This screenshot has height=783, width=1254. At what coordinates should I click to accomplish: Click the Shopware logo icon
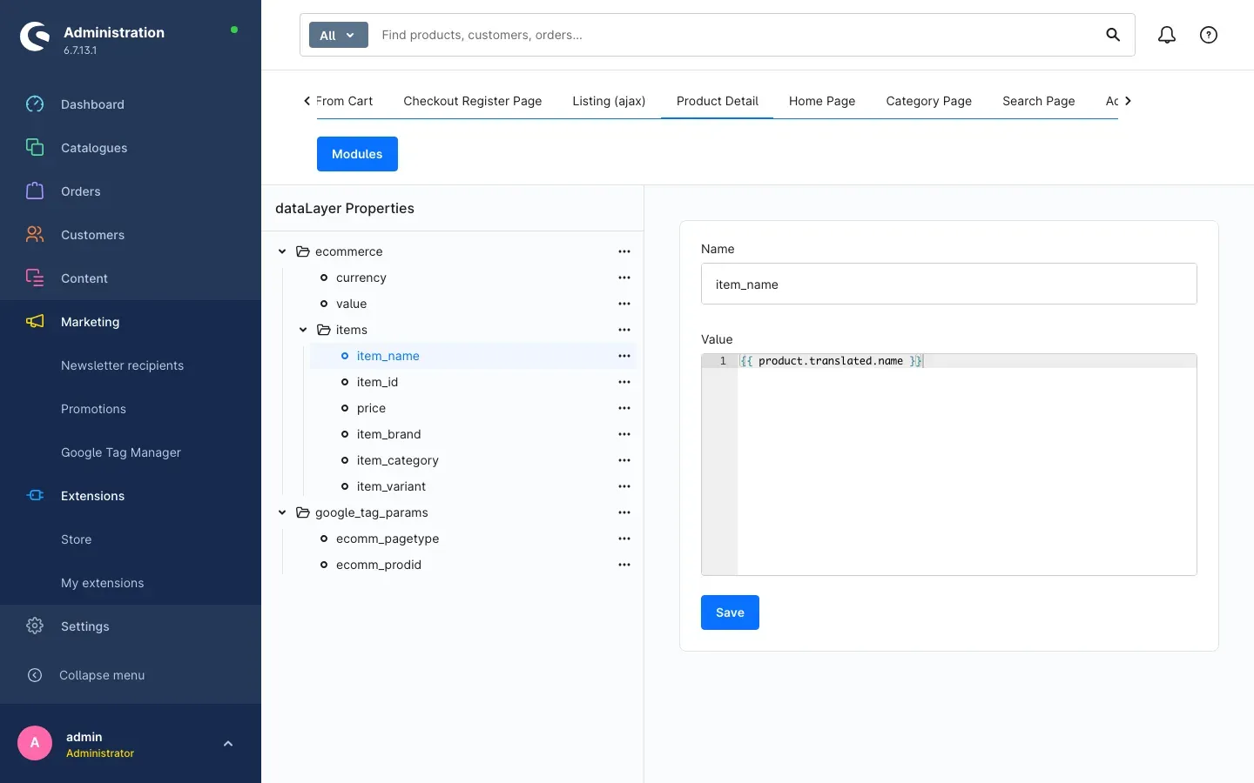point(35,37)
